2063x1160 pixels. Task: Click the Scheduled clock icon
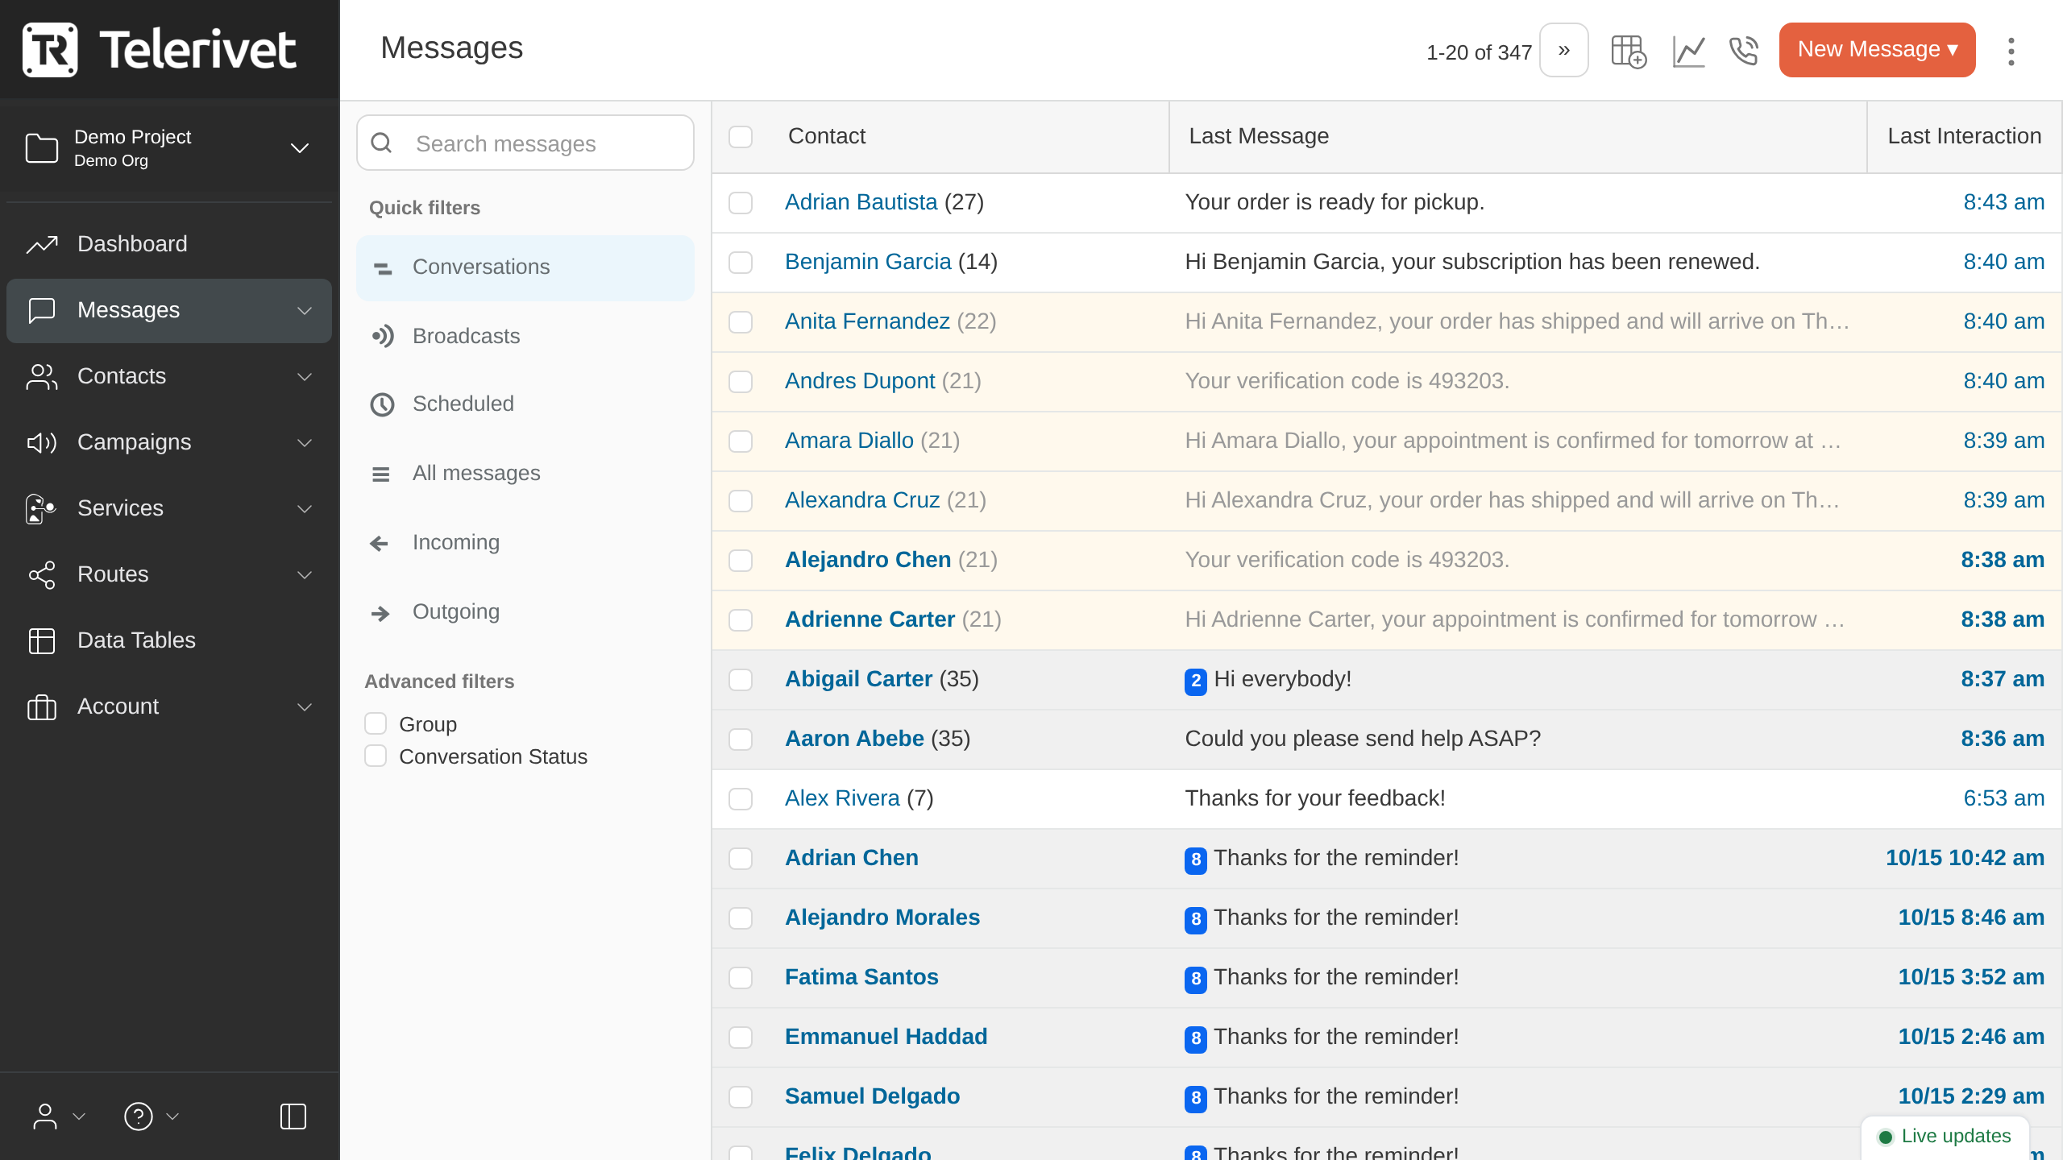point(382,404)
